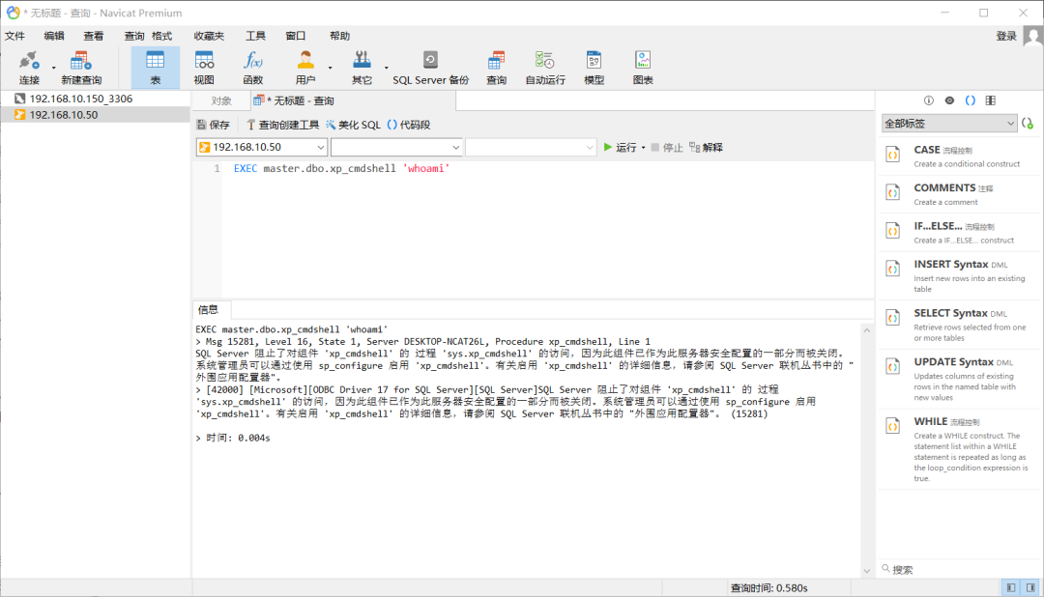Click the user avatar icon next to 登录

pyautogui.click(x=1033, y=36)
